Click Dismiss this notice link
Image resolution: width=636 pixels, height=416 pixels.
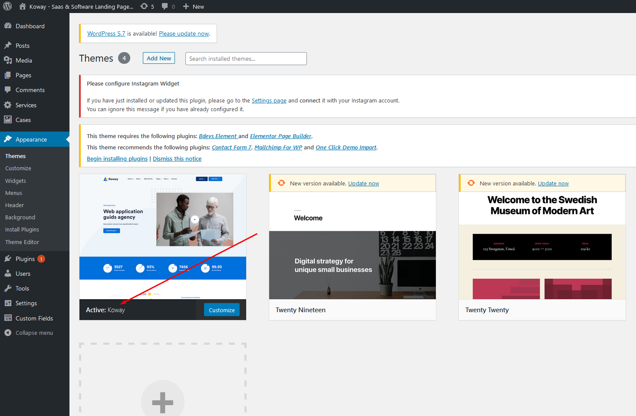click(x=177, y=158)
